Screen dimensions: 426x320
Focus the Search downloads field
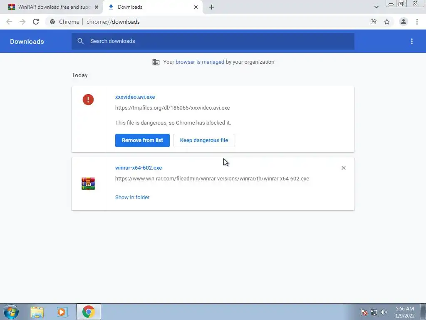pos(213,41)
